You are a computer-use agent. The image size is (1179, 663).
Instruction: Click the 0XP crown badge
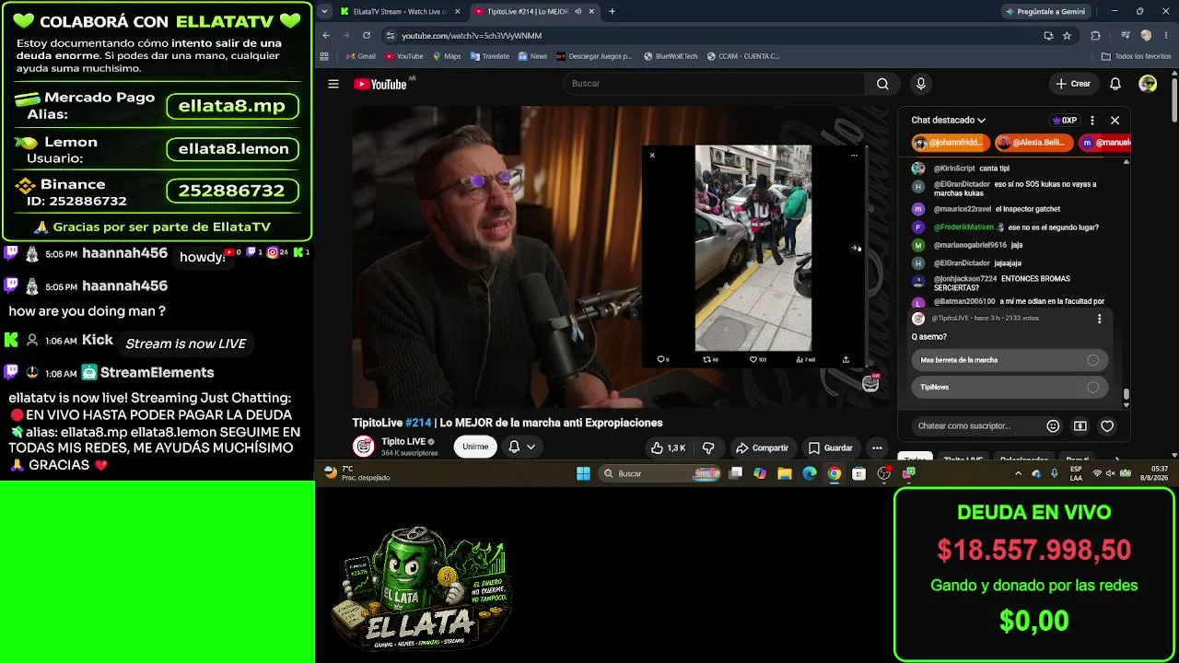tap(1065, 121)
